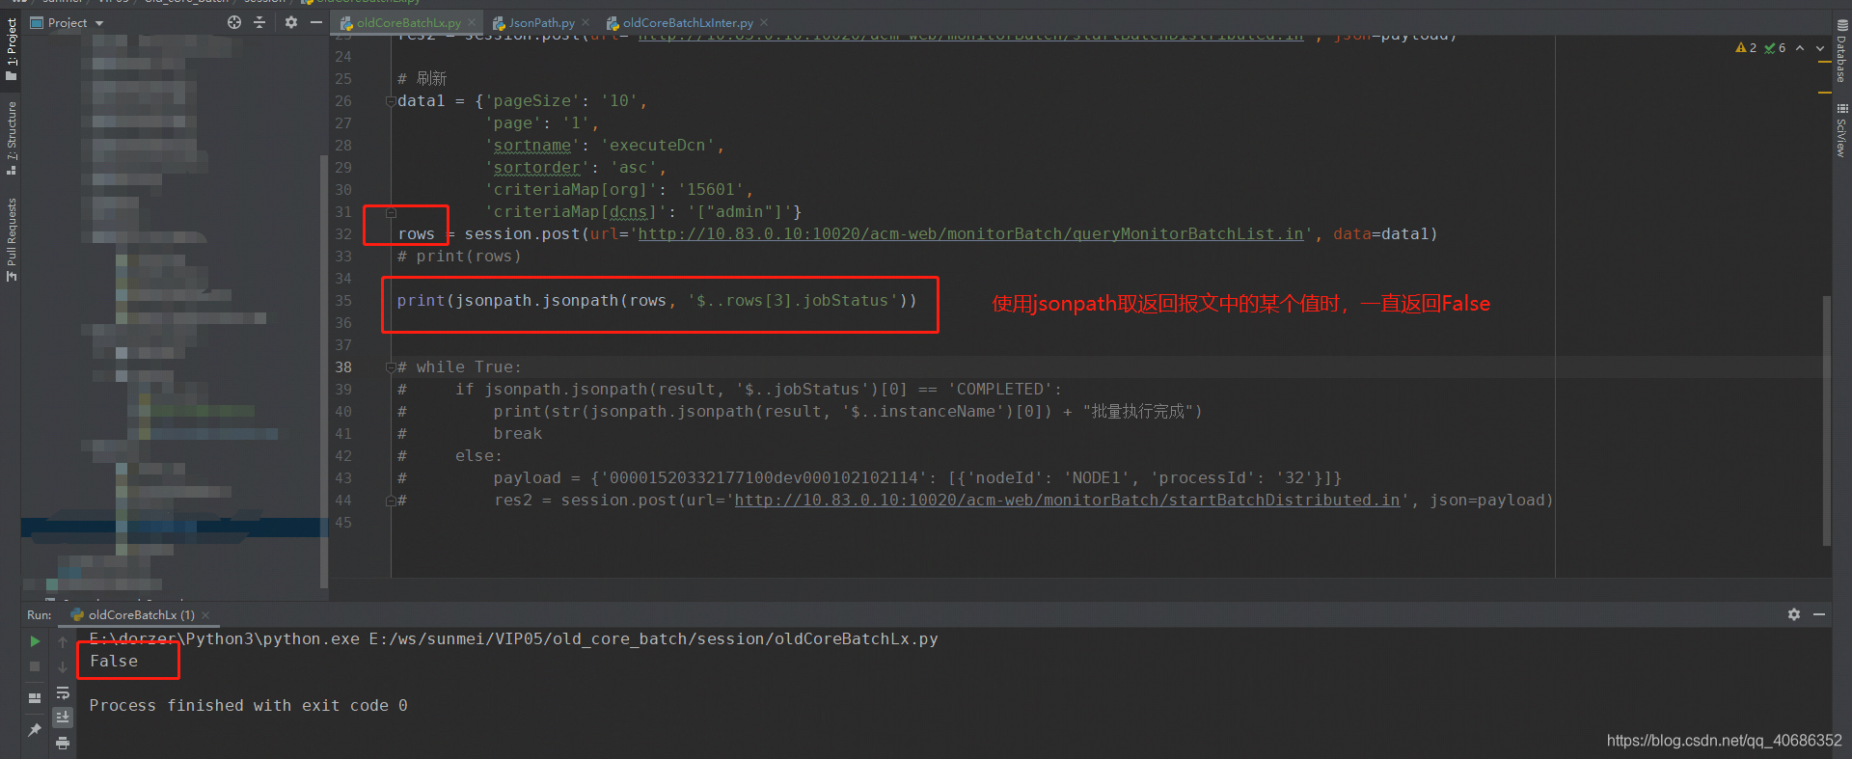Toggle the Database side panel

(x=1841, y=53)
